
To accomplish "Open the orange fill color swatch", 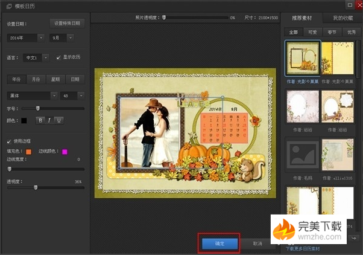I will click(x=28, y=151).
